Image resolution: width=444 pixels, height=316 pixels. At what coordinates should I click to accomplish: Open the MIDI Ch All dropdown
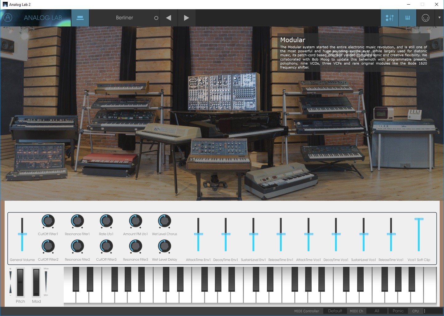[377, 311]
